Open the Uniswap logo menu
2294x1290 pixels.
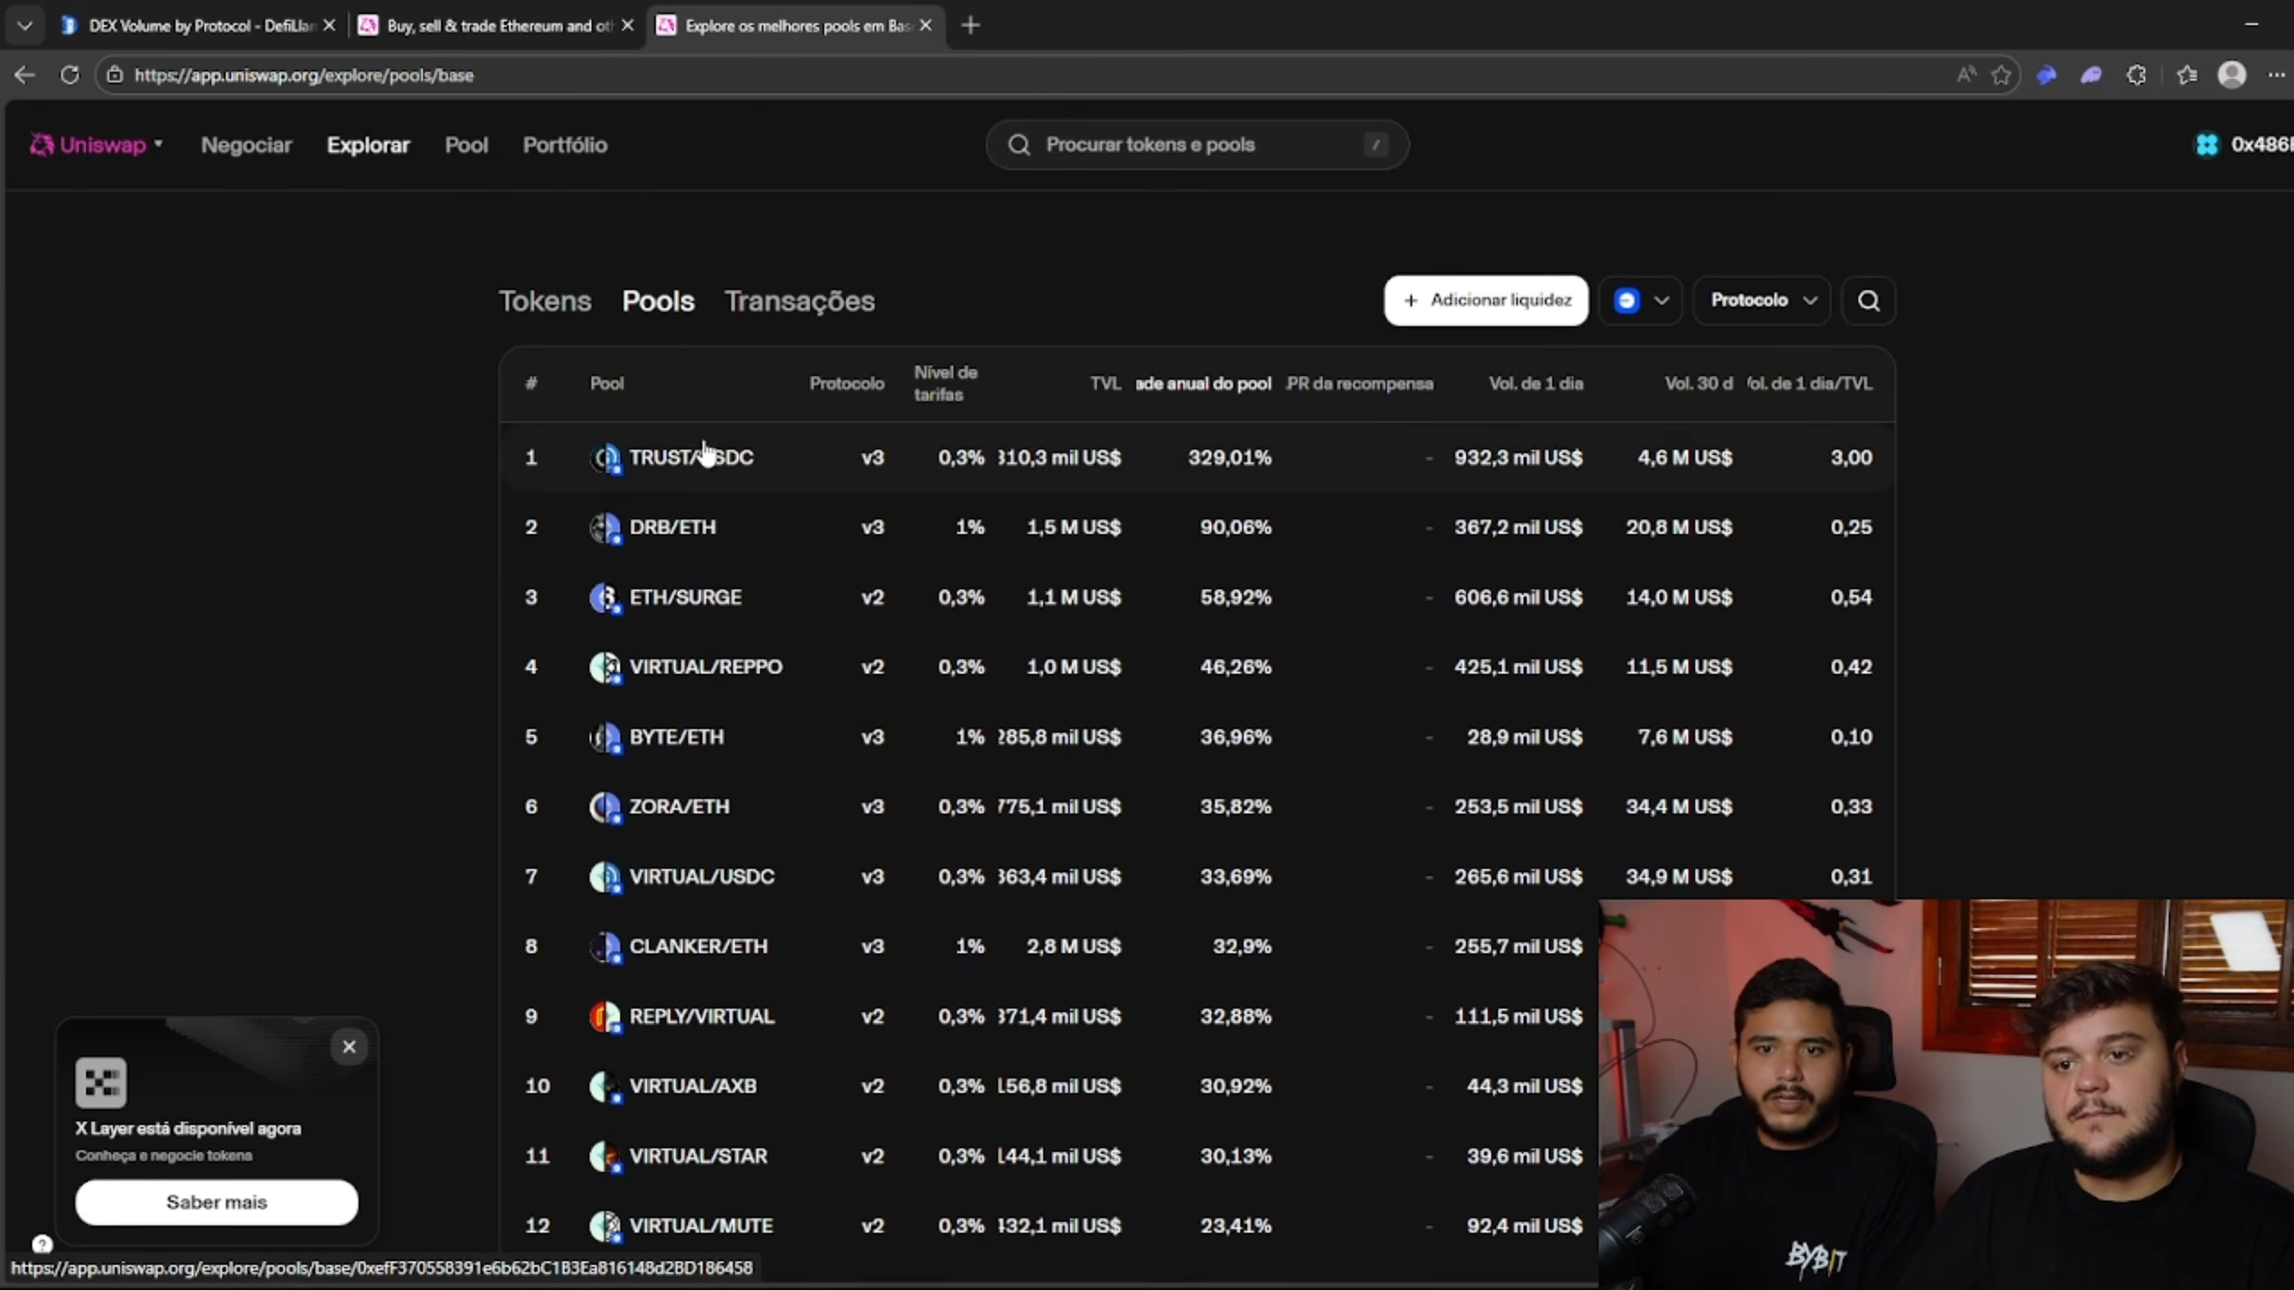click(x=96, y=144)
